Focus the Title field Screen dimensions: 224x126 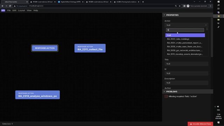click(x=186, y=64)
